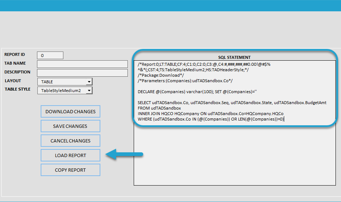
Task: Click the CANCEL CHANGES button
Action: [x=70, y=141]
